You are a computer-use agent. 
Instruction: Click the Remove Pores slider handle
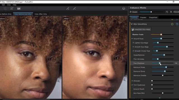click(166, 67)
